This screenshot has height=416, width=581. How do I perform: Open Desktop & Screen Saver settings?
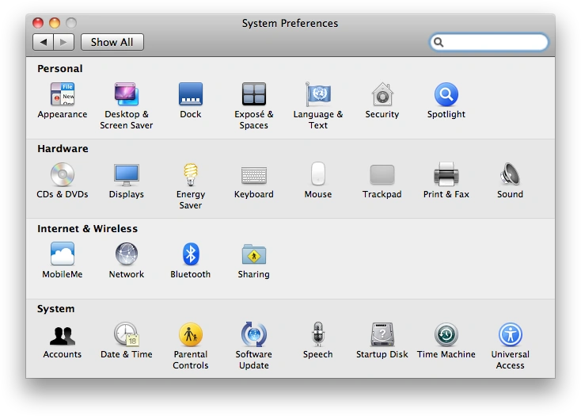(127, 95)
